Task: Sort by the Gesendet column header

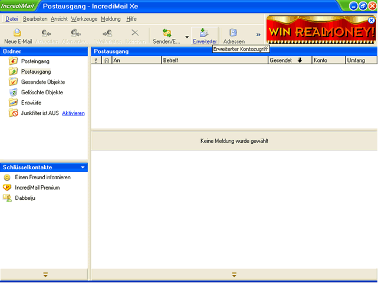Action: (x=290, y=60)
